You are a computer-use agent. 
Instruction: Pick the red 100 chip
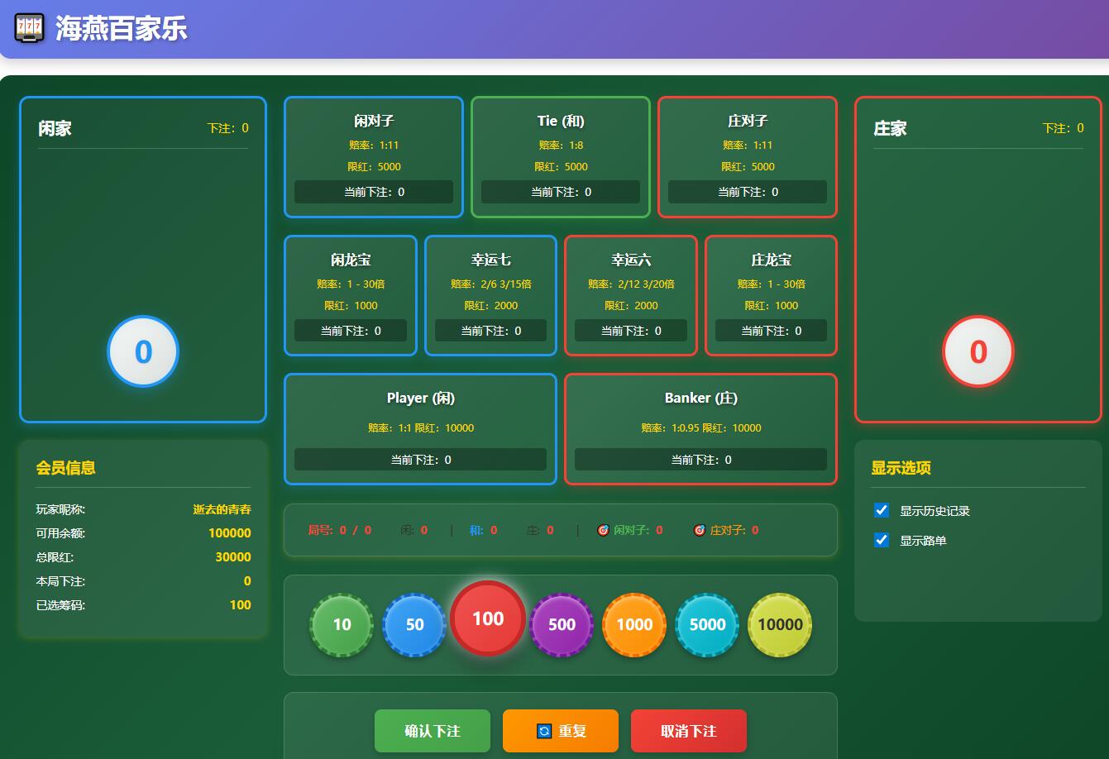488,618
